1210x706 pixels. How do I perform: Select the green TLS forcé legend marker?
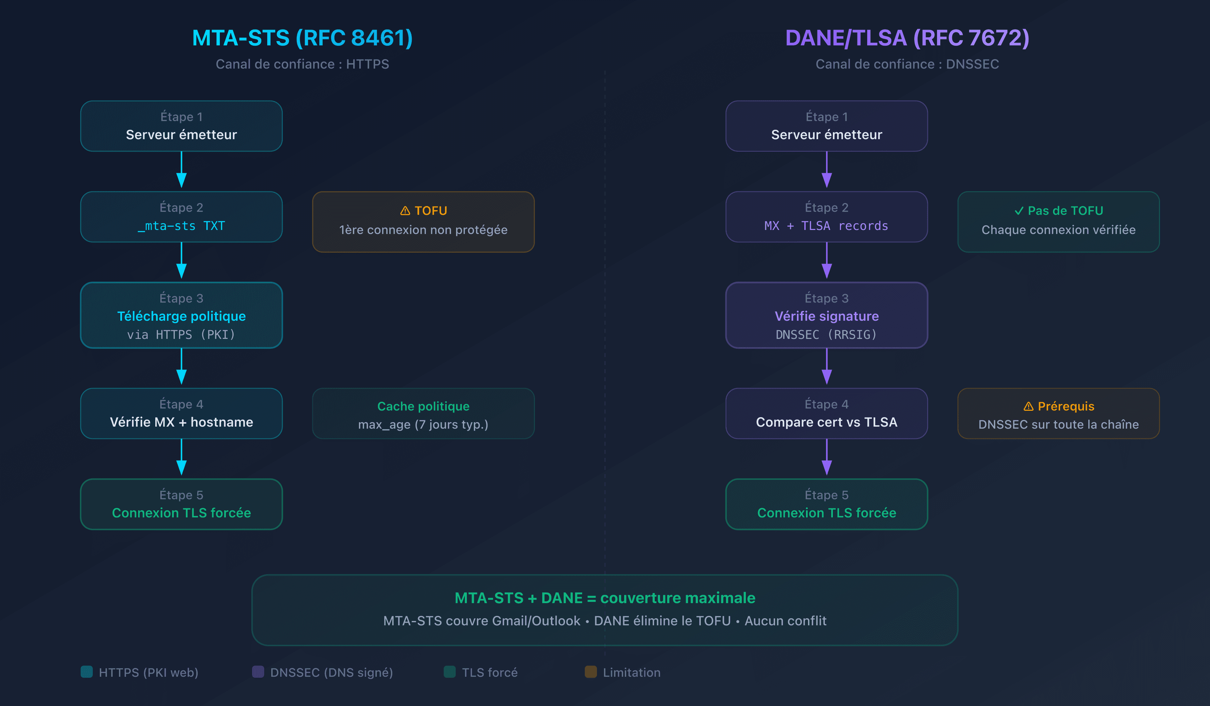(x=450, y=672)
